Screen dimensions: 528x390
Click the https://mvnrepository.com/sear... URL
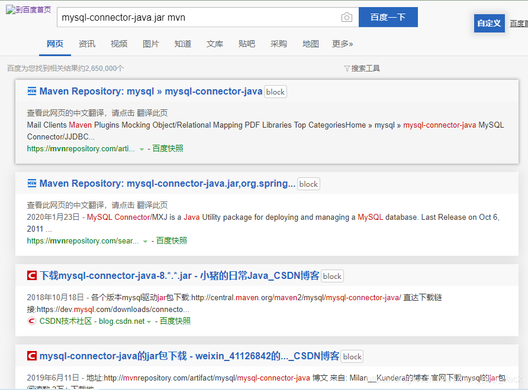pos(83,240)
